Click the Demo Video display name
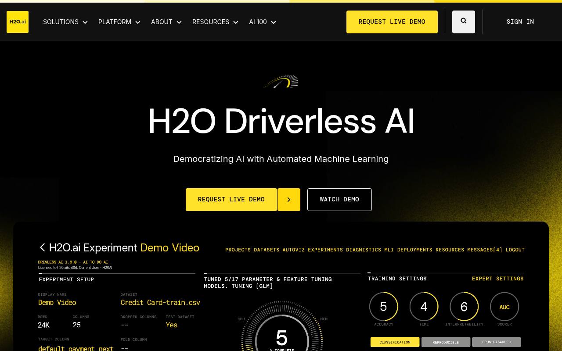The width and height of the screenshot is (562, 351). (57, 302)
